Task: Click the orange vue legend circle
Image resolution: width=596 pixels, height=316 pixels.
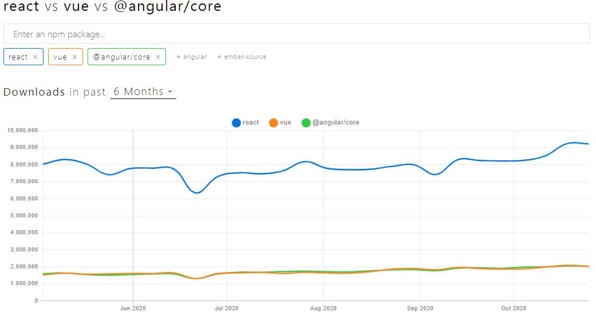Action: pos(273,123)
